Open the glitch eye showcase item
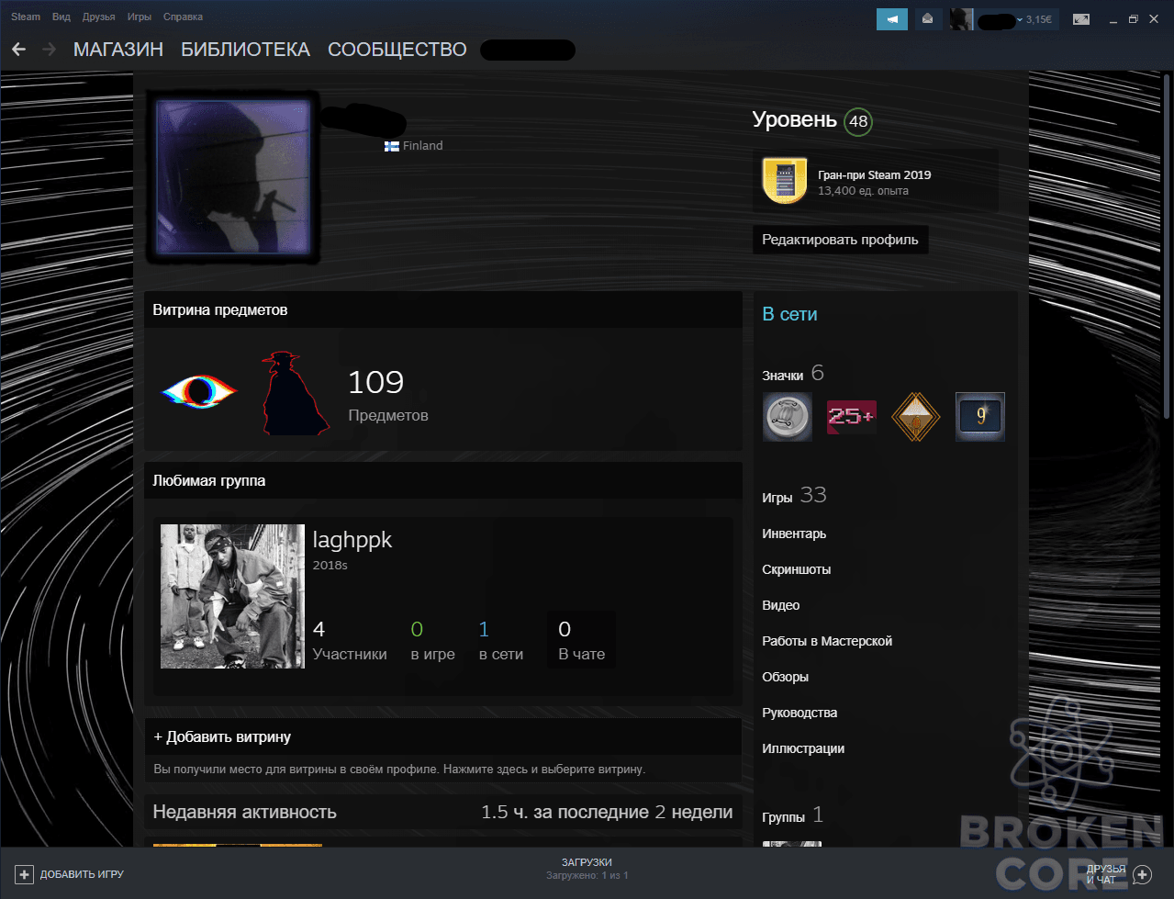The image size is (1174, 899). (x=199, y=391)
